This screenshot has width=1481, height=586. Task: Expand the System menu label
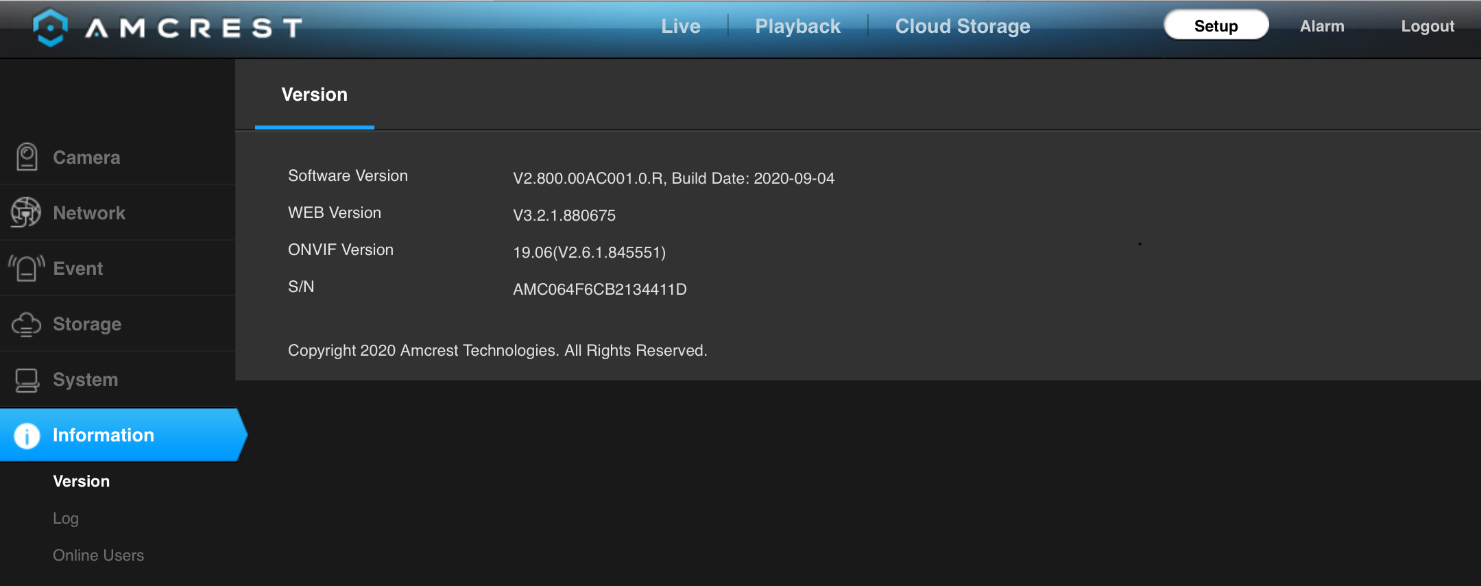[86, 380]
